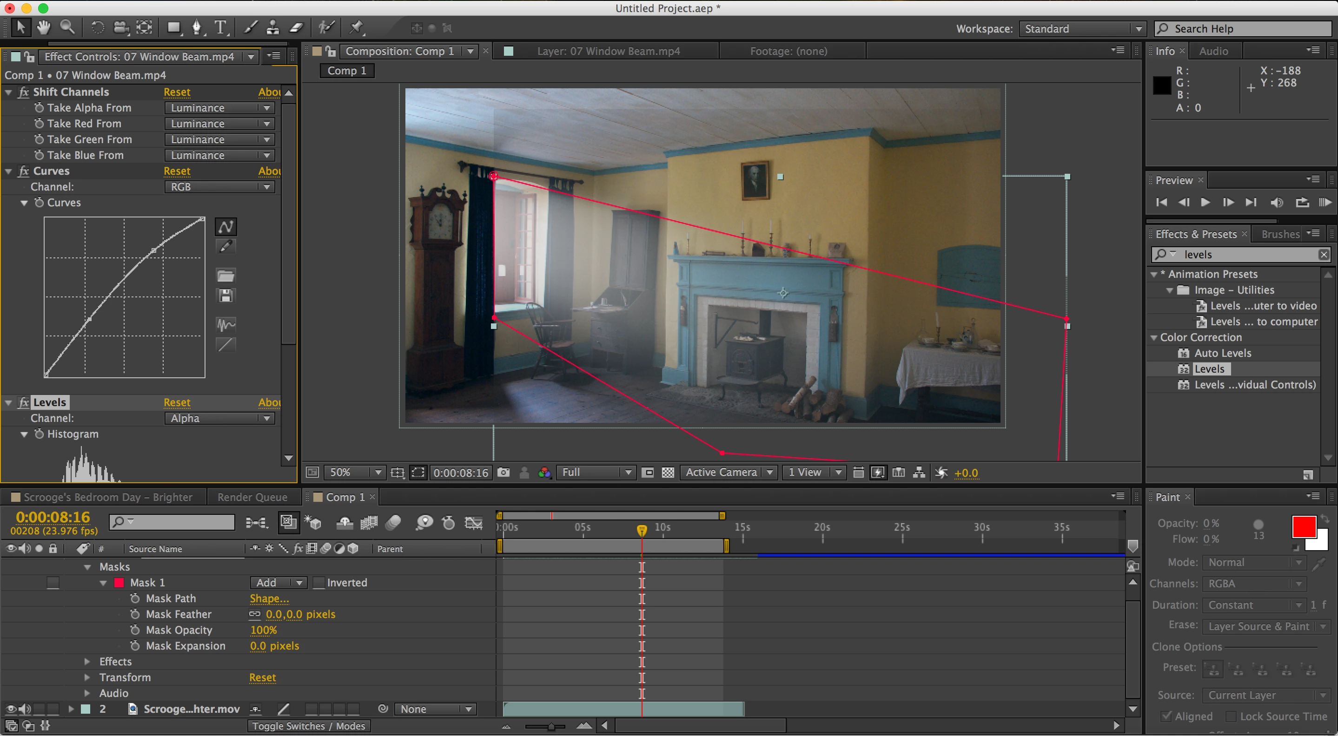This screenshot has width=1338, height=736.
Task: Click the save curve floppy icon
Action: click(225, 296)
